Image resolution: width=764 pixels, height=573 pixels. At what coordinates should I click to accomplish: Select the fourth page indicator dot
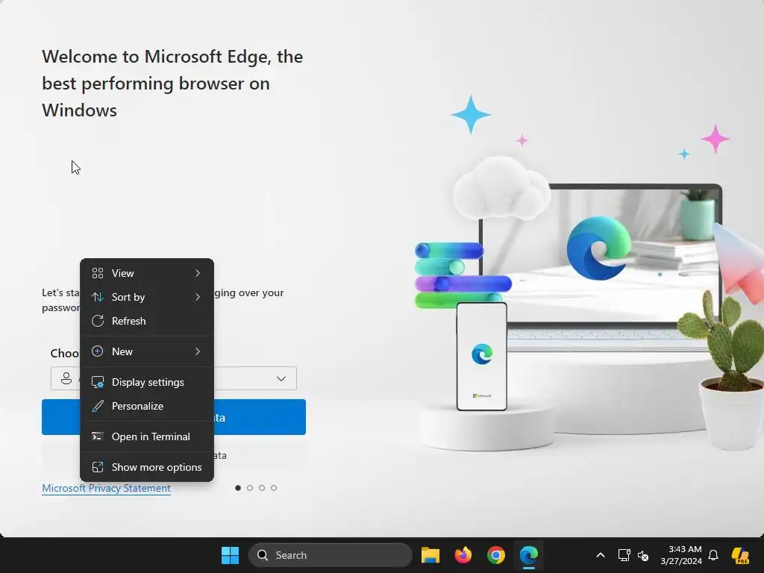274,488
